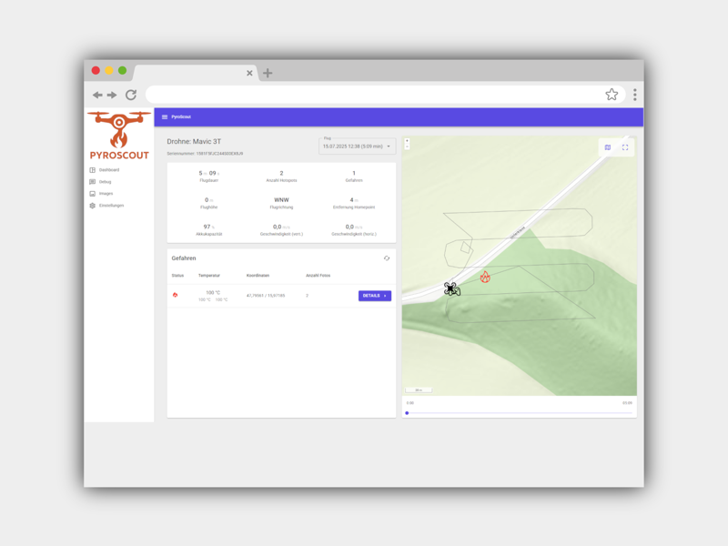Screen dimensions: 728x546
Task: Refresh the Gefahren list
Action: [x=387, y=258]
